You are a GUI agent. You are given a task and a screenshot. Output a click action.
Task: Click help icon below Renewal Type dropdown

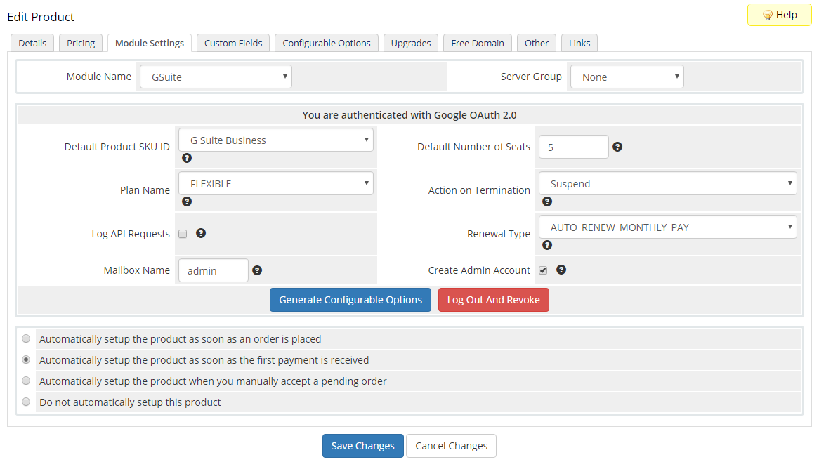pyautogui.click(x=547, y=245)
